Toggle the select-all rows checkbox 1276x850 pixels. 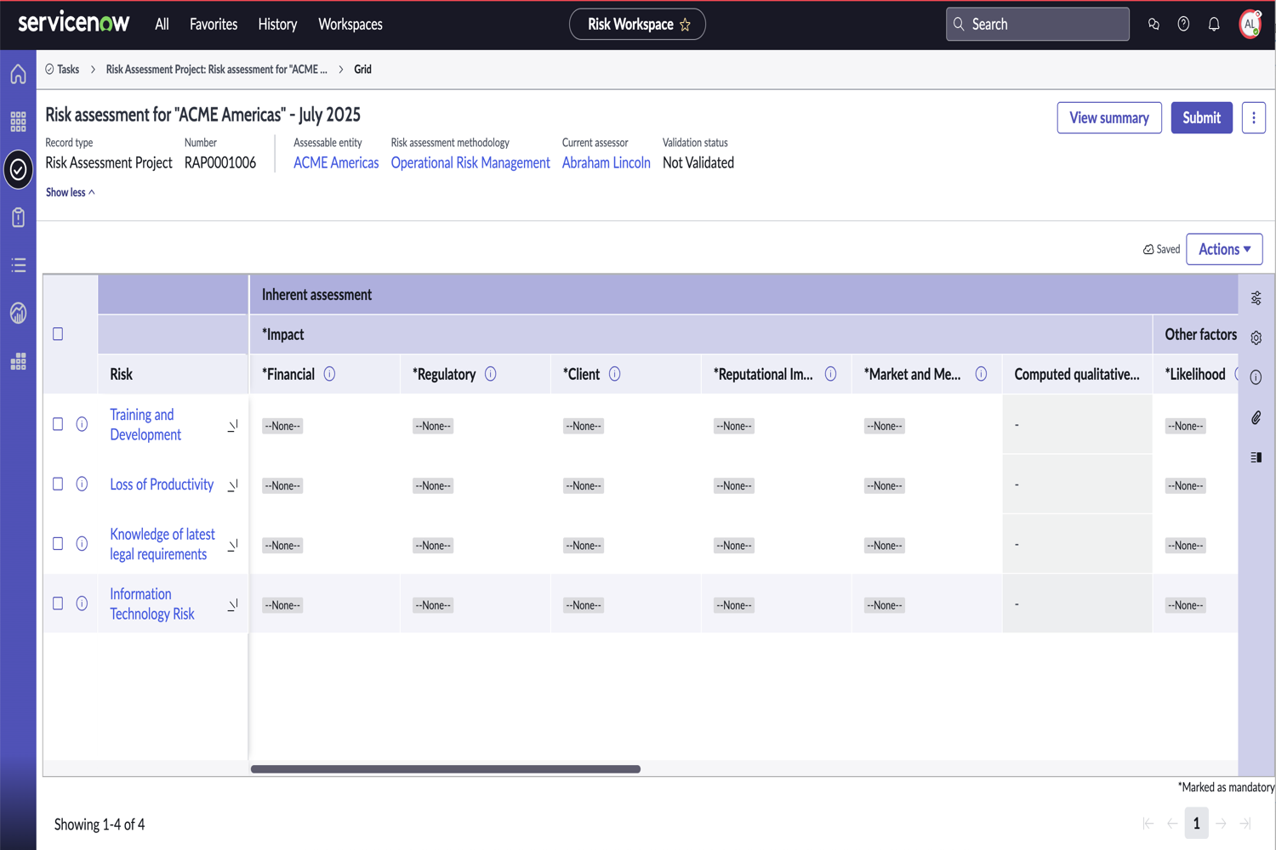[x=58, y=334]
